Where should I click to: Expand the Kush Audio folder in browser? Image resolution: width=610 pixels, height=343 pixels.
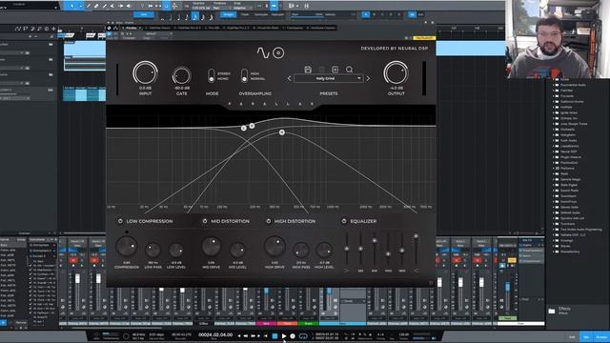(x=554, y=140)
